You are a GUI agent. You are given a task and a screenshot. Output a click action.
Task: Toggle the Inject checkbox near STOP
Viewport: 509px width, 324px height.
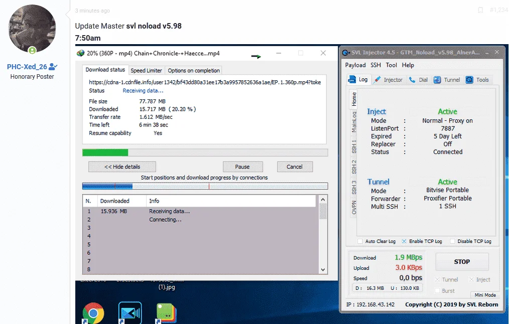pyautogui.click(x=471, y=279)
